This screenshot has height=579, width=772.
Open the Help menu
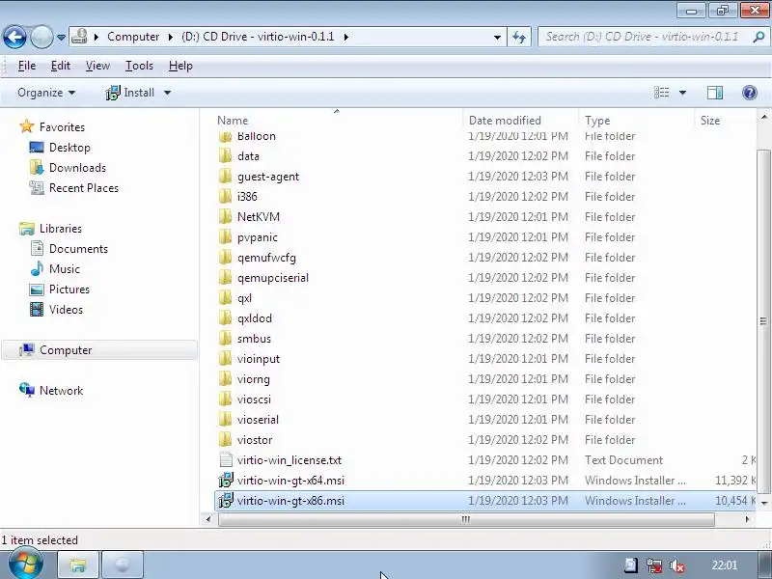click(x=180, y=66)
